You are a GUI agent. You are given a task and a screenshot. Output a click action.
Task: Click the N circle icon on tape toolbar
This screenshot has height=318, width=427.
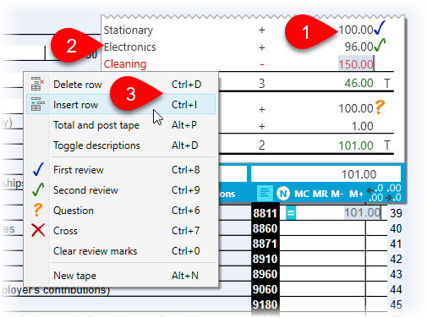coord(283,194)
